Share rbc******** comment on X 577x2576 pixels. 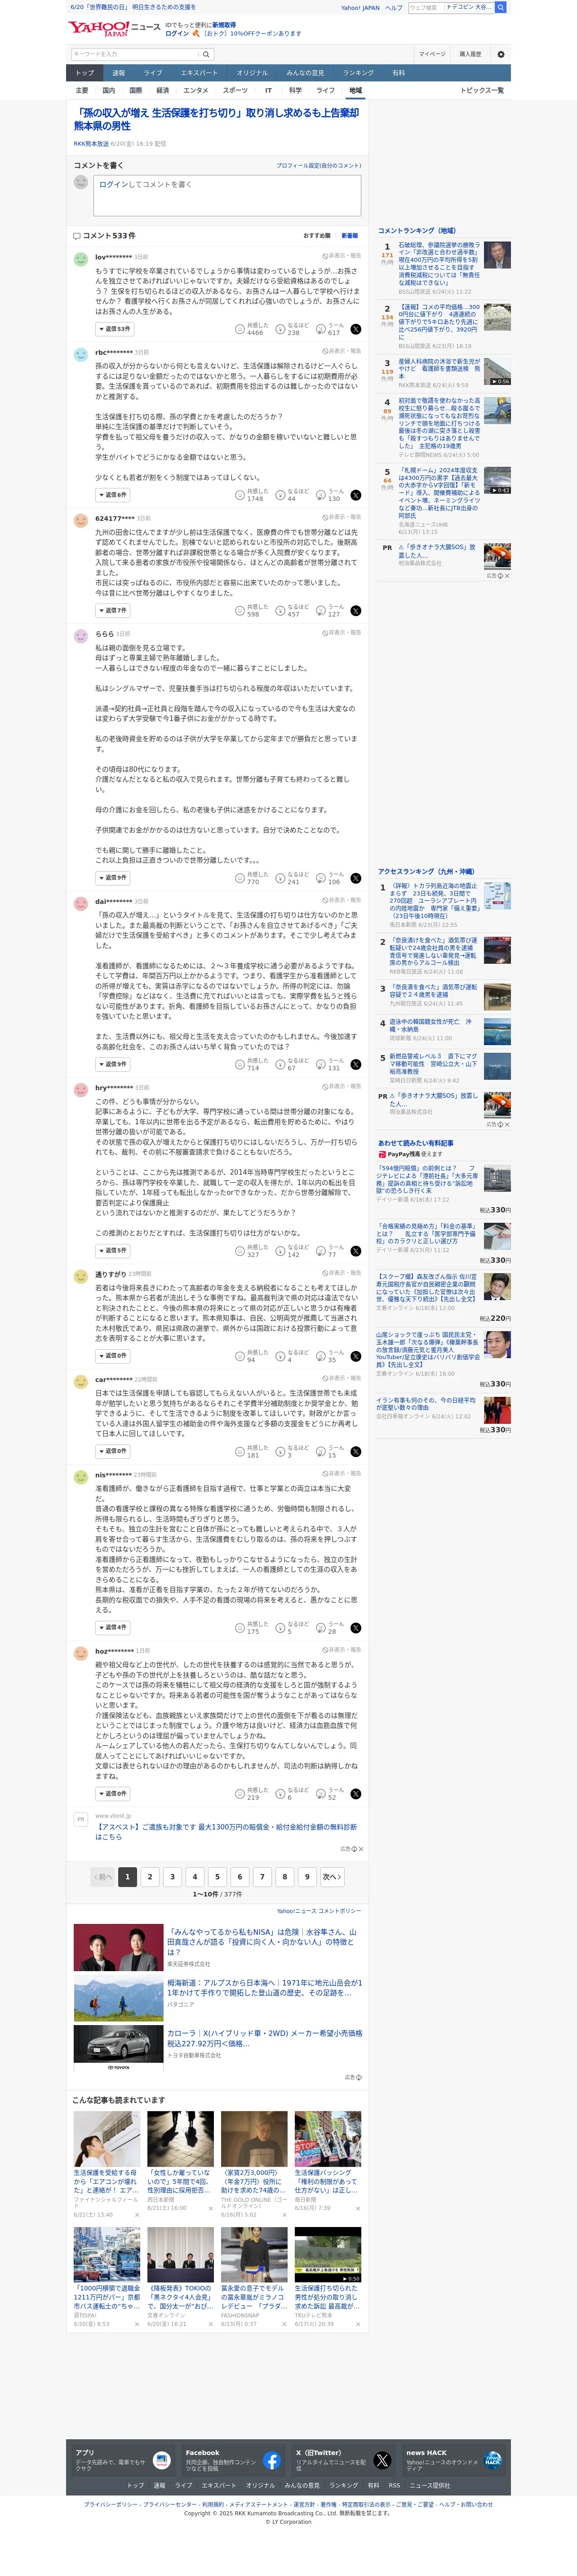pyautogui.click(x=356, y=495)
